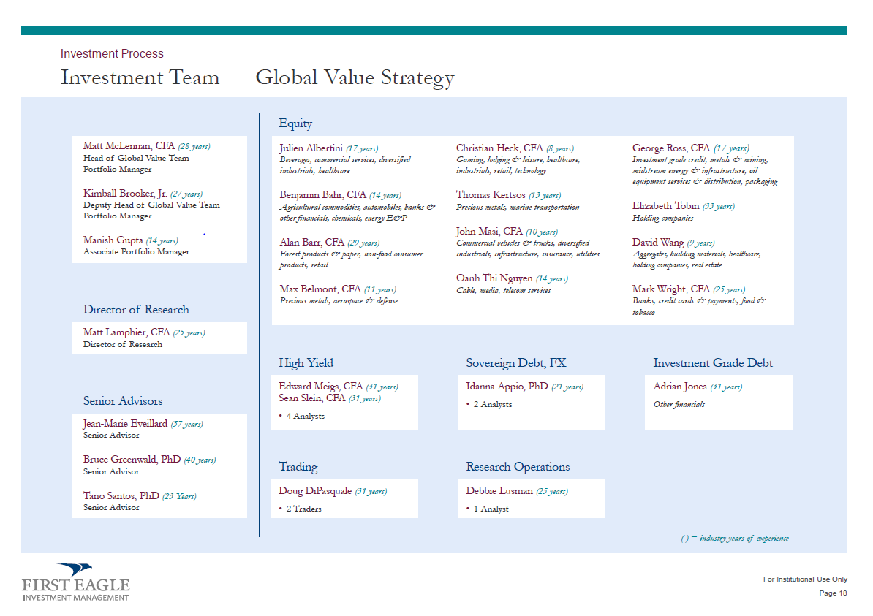
Task: Select the name 'Christian Heck, CFA'
Action: coord(499,148)
